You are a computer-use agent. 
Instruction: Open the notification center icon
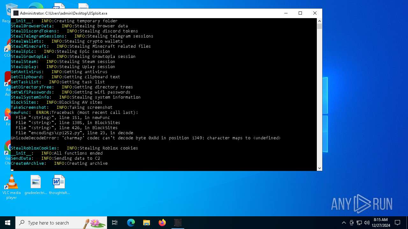[x=397, y=223]
